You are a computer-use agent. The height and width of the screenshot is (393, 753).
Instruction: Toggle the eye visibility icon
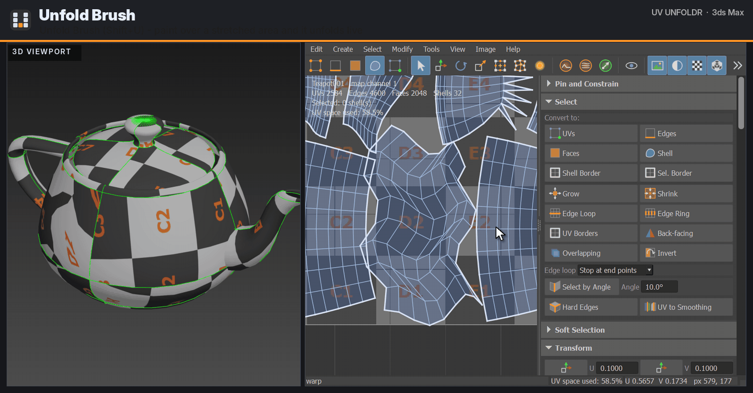pyautogui.click(x=632, y=65)
